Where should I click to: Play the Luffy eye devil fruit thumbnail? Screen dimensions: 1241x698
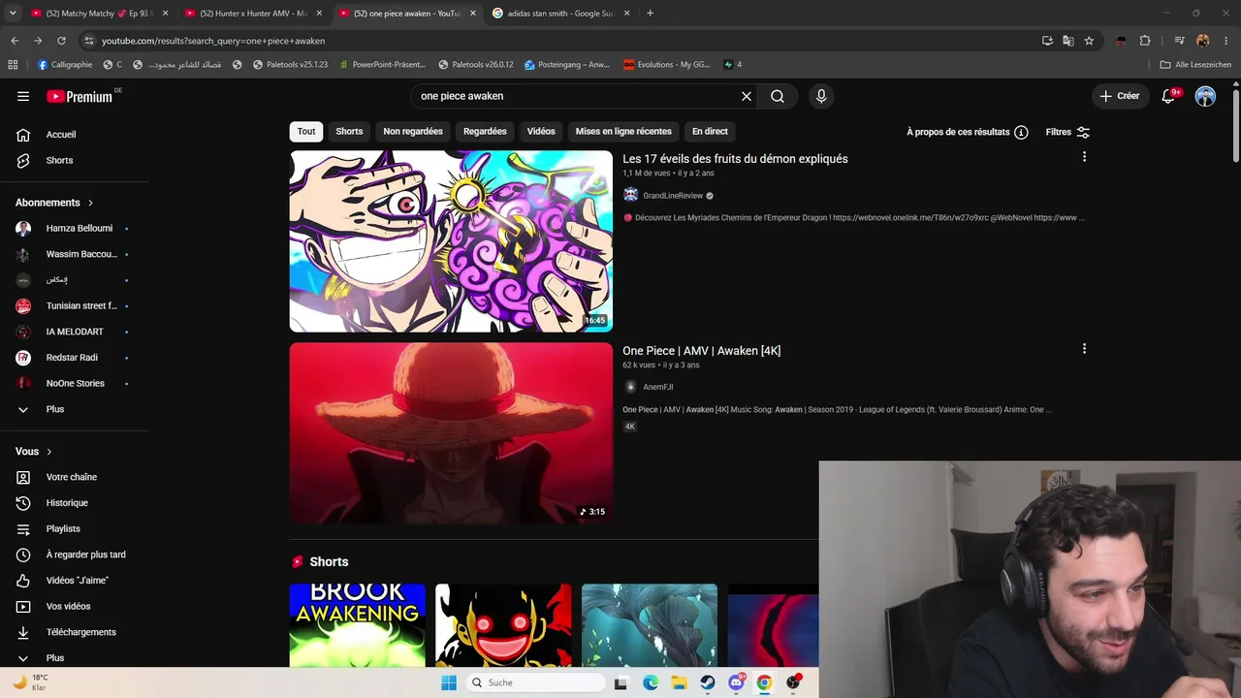coord(451,241)
